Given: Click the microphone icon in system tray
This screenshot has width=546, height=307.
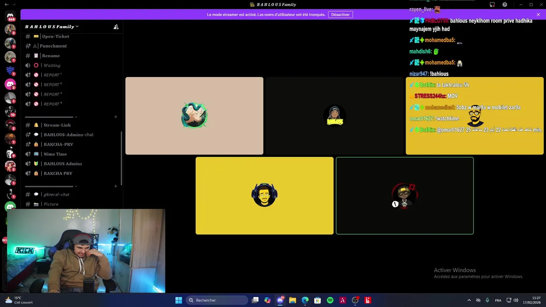Looking at the screenshot, I should tap(487, 300).
